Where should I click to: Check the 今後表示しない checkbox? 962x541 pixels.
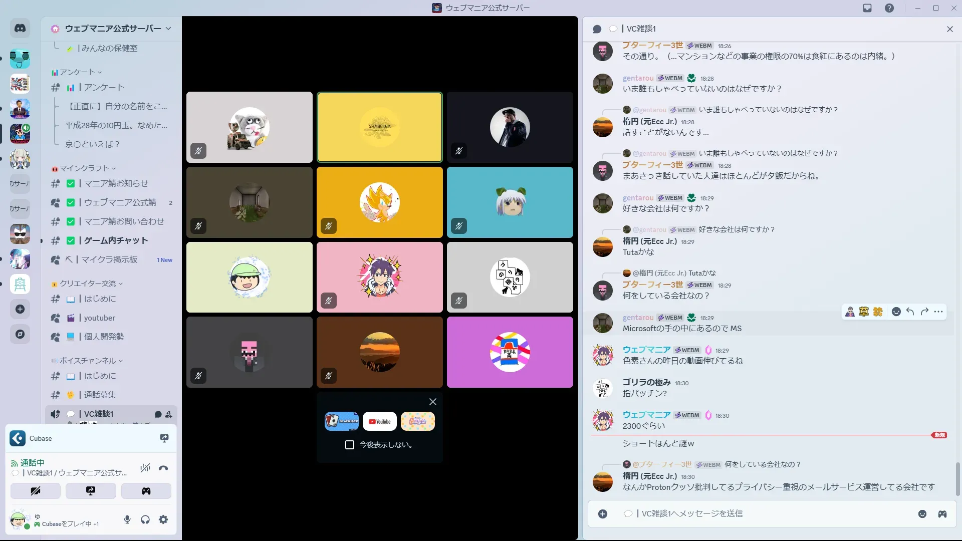350,445
